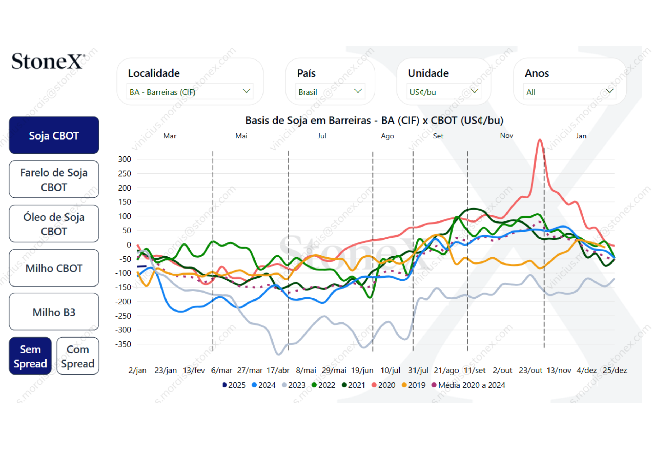The height and width of the screenshot is (462, 655).
Task: Switch to Farelo de Soja CBOT
Action: [x=54, y=180]
